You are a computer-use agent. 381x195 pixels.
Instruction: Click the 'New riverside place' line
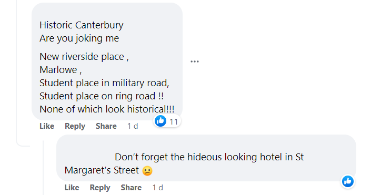pos(84,57)
